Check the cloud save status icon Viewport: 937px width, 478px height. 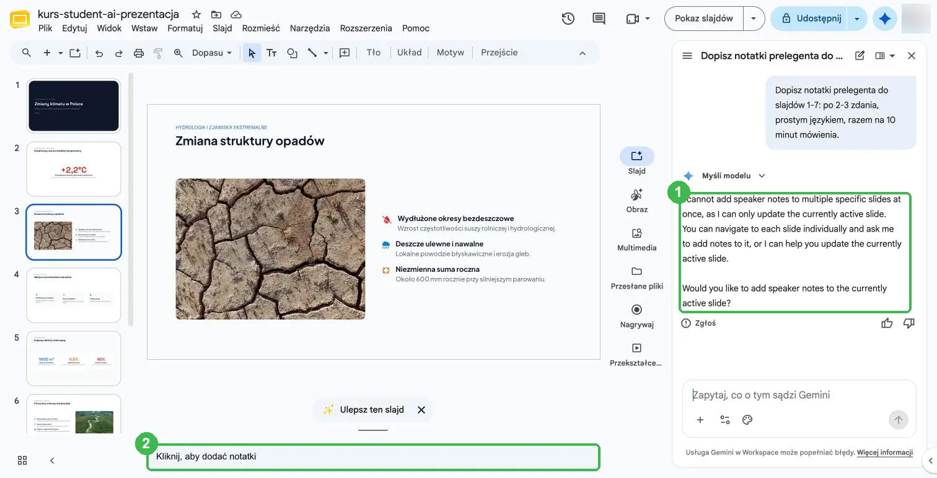[236, 14]
